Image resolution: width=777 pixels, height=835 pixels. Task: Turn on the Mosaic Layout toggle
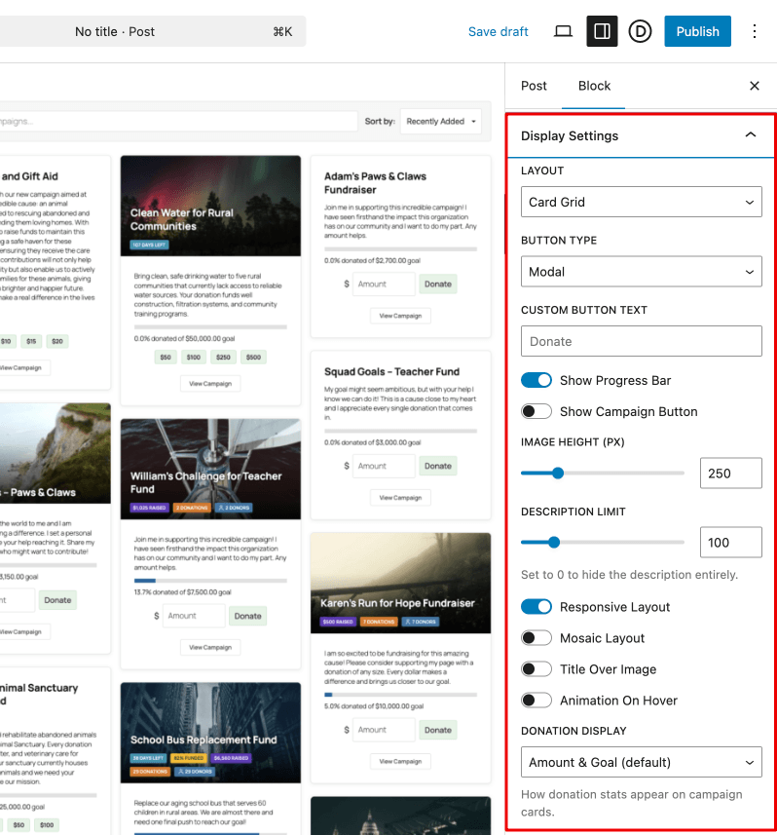coord(536,638)
